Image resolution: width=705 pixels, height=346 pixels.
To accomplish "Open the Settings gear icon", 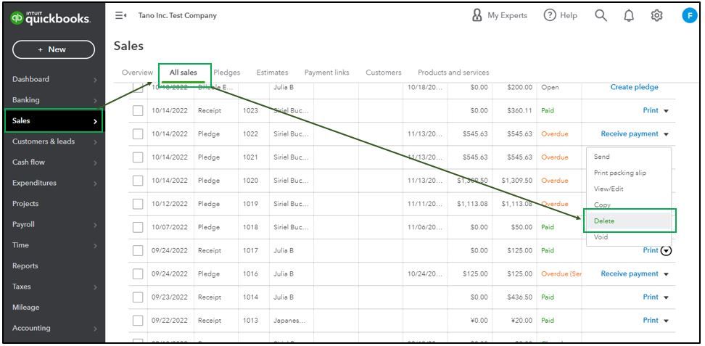I will point(658,15).
